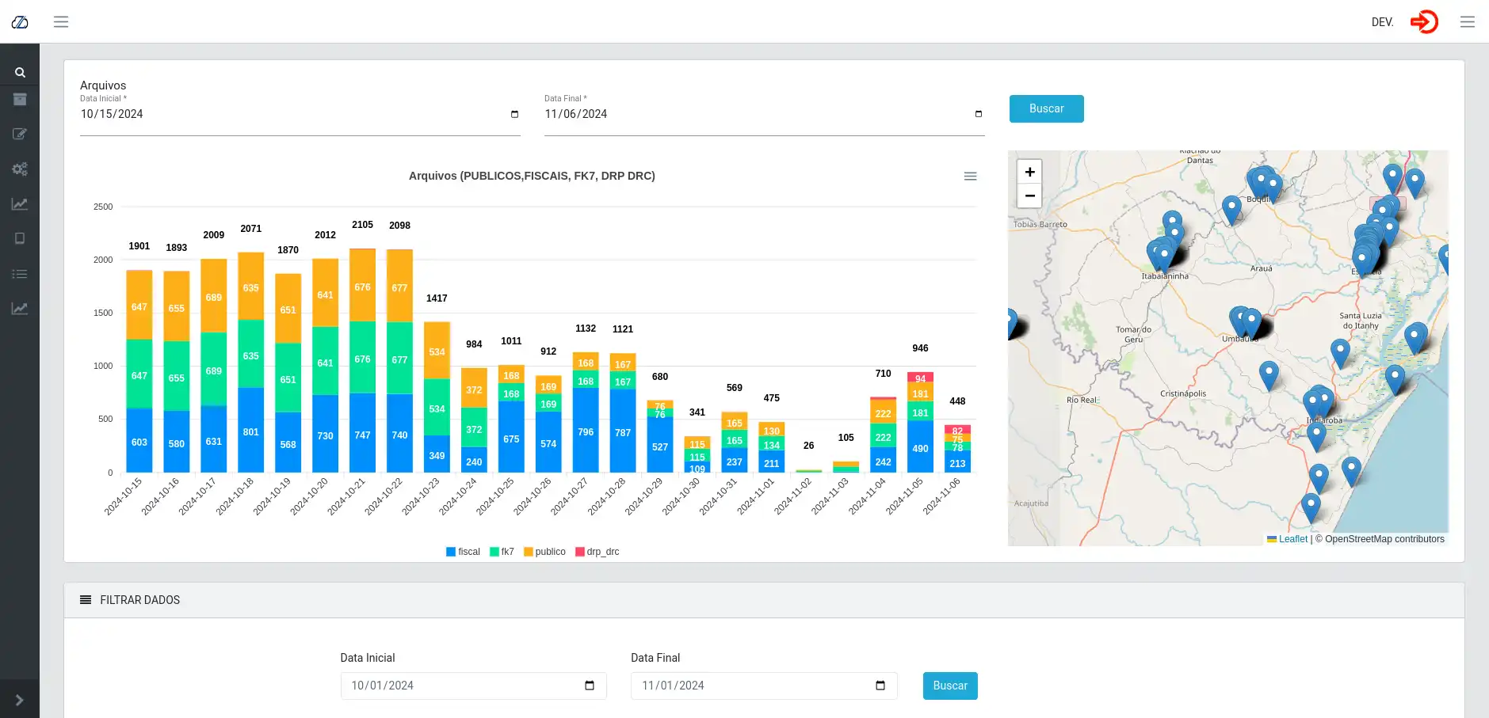The height and width of the screenshot is (718, 1489).
Task: Click southernmost map marker near coast
Action: (1311, 508)
